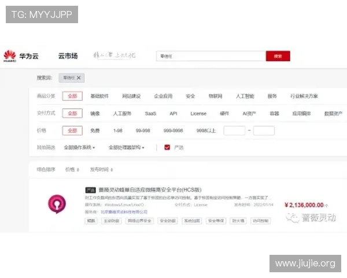Choose AI资产 delivery method
Image resolution: width=347 pixels, height=278 pixels.
coord(249,114)
